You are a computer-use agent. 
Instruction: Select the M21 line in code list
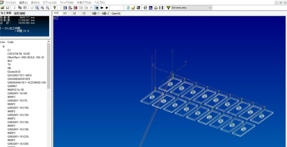[x=10, y=61]
